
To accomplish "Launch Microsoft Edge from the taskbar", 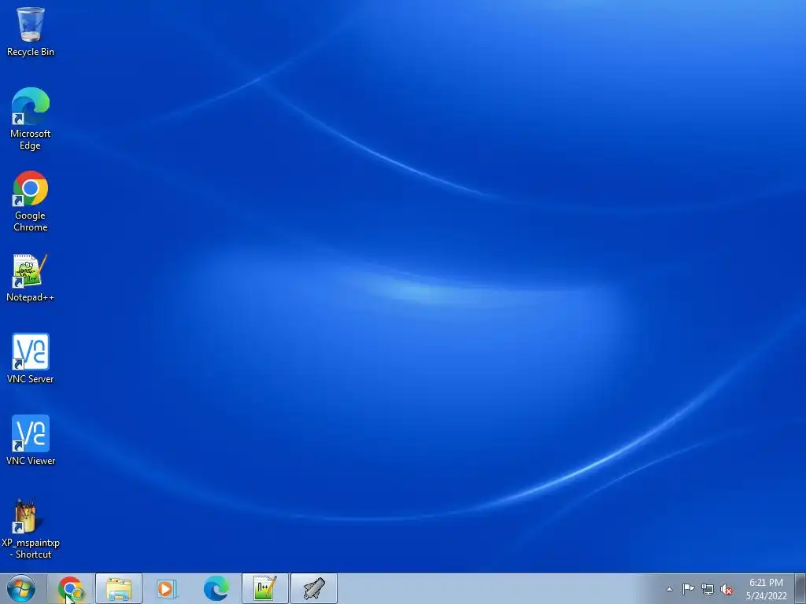I will 216,588.
